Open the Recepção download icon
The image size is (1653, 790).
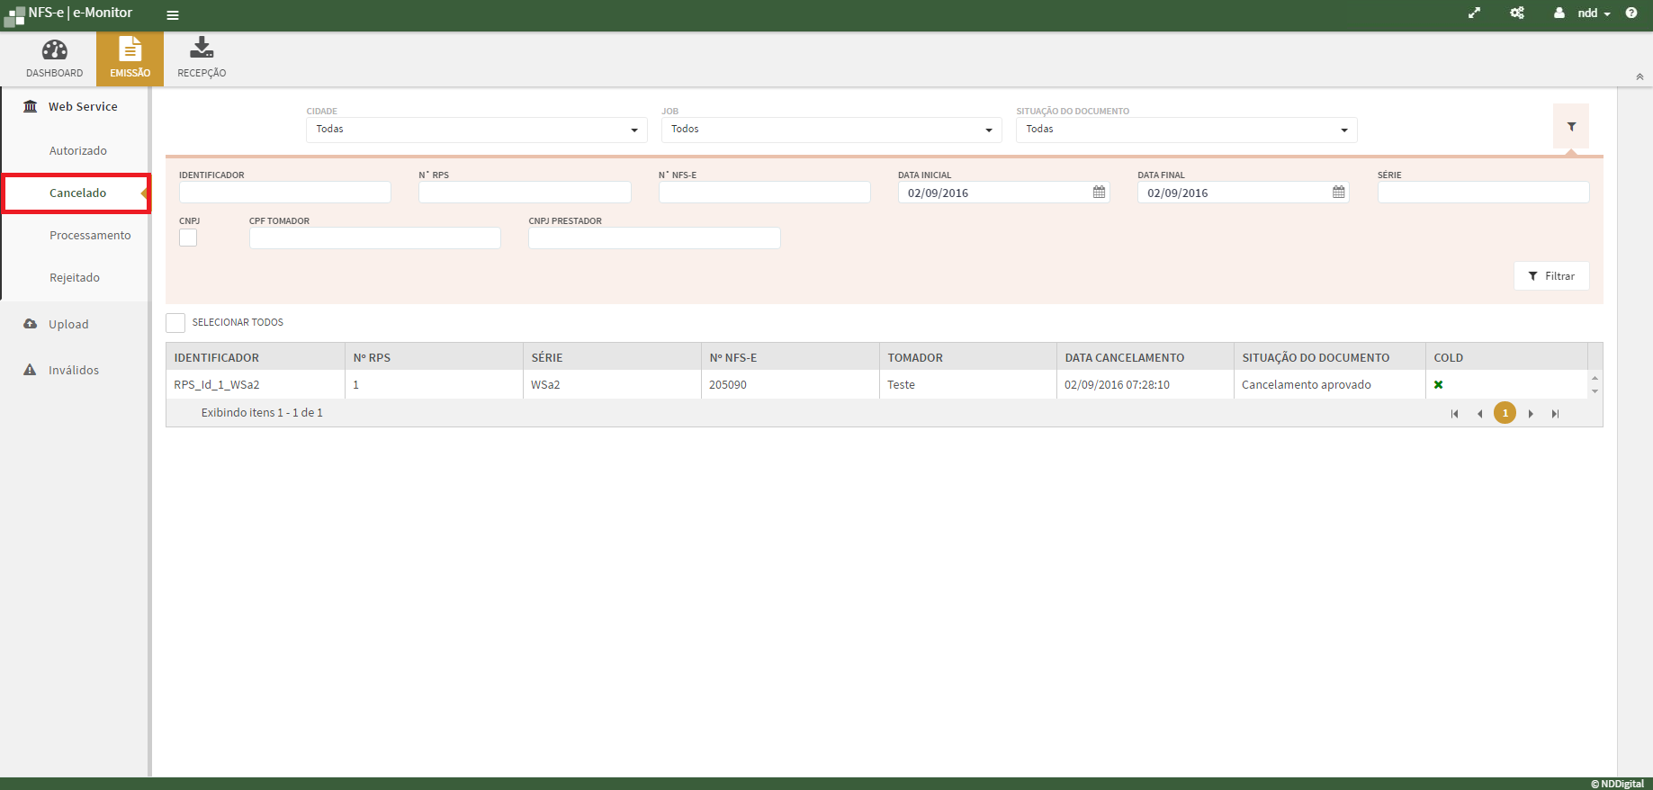pyautogui.click(x=202, y=49)
